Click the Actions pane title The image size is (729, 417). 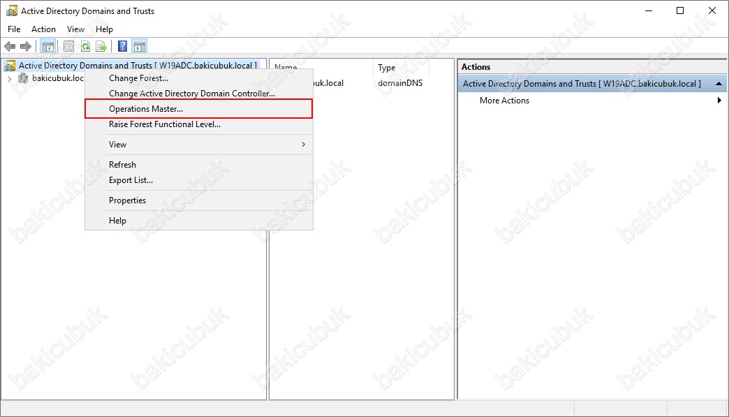(476, 67)
